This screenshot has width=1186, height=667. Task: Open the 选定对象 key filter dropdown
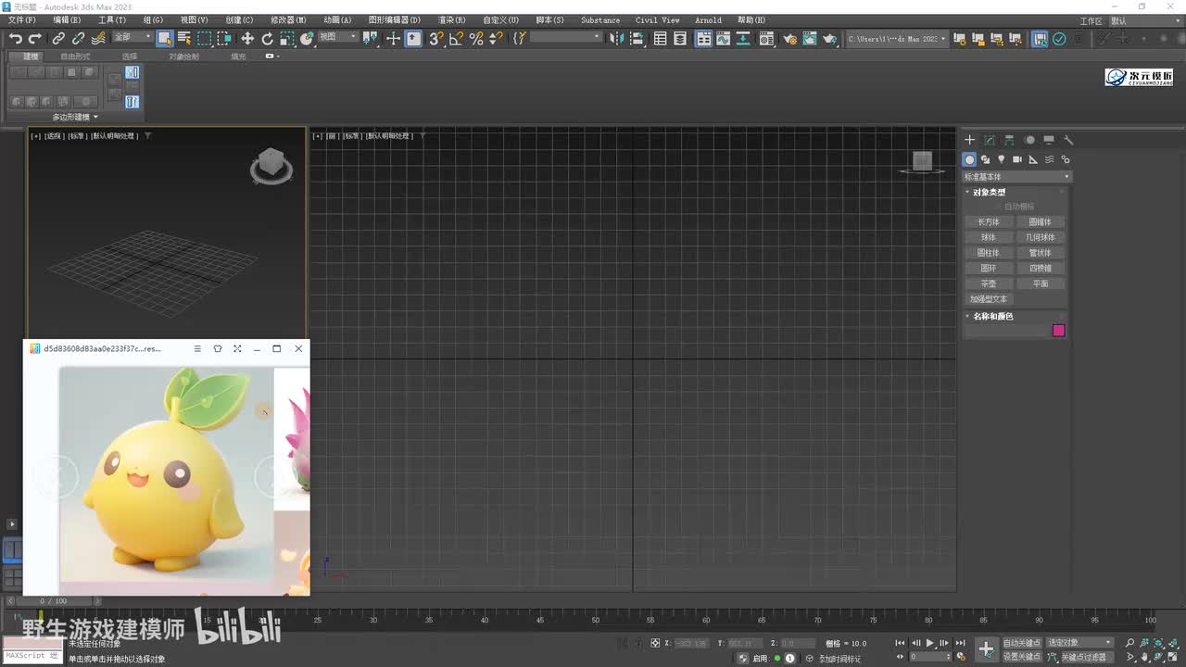click(1080, 643)
